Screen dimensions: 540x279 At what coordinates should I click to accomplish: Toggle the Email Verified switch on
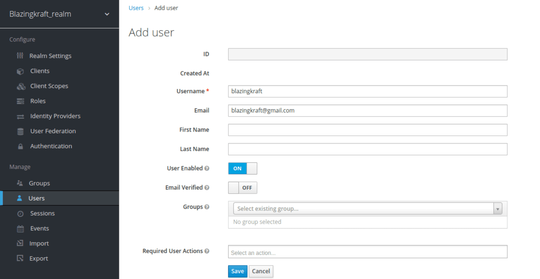pyautogui.click(x=242, y=188)
